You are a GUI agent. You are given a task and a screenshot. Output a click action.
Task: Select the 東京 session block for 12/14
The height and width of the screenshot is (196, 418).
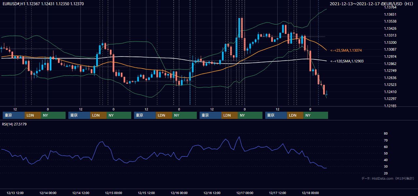point(79,115)
